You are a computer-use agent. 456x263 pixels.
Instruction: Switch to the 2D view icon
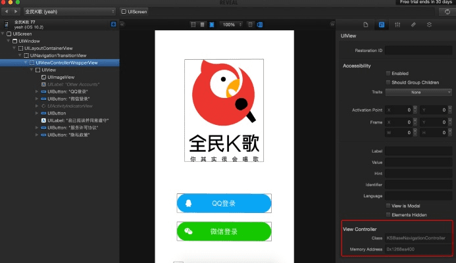tap(250, 25)
